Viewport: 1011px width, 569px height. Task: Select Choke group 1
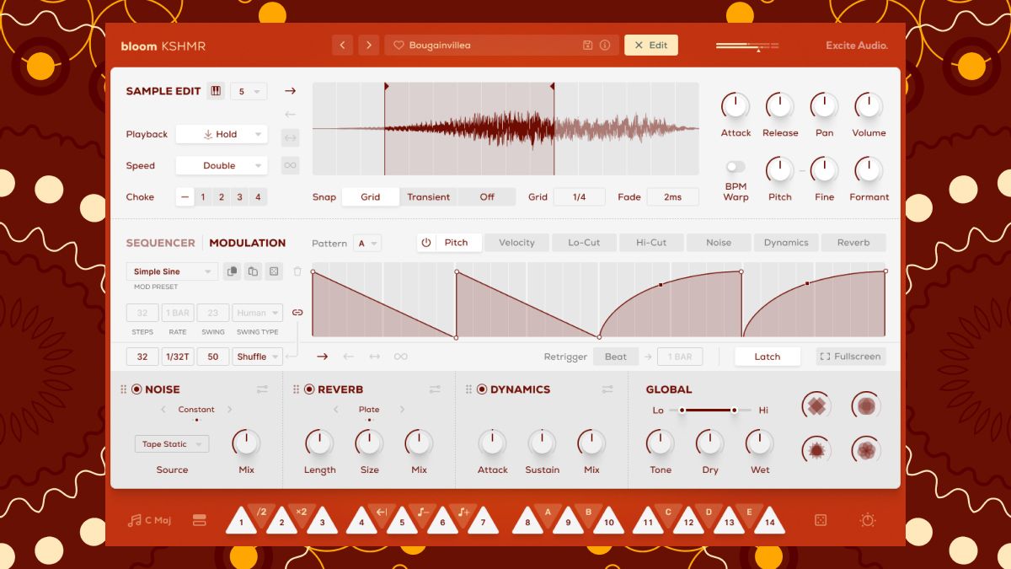click(203, 197)
